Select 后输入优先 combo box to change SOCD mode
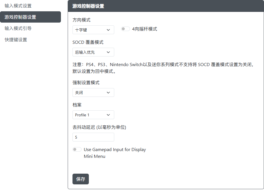The image size is (264, 192). [93, 52]
